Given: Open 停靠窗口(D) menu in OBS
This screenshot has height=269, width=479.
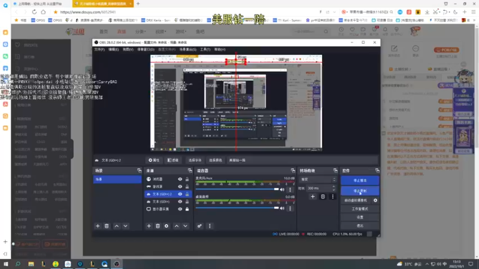Looking at the screenshot, I should pyautogui.click(x=145, y=50).
